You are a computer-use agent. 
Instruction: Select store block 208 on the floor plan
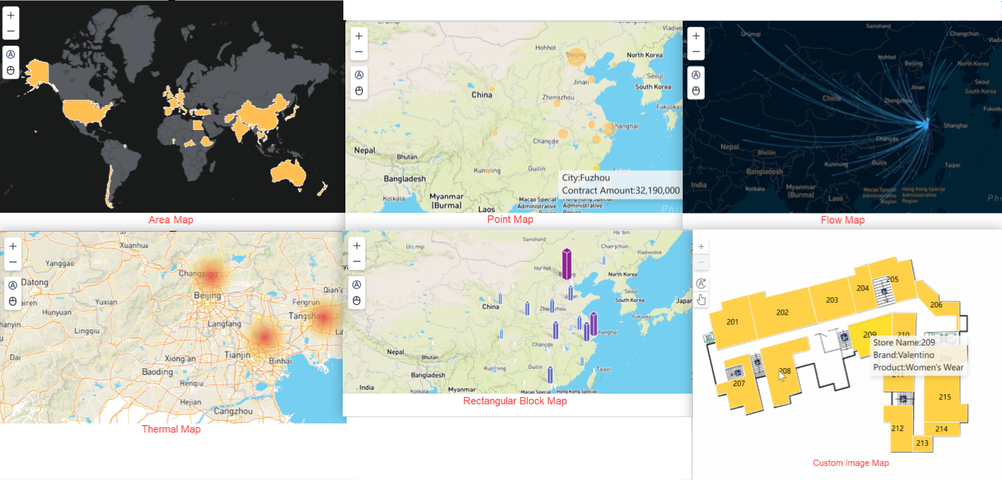pyautogui.click(x=784, y=370)
